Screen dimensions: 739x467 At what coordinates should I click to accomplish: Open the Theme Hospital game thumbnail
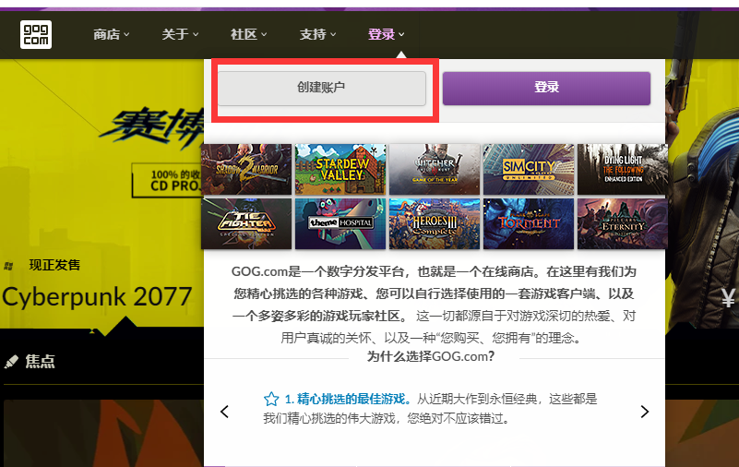click(x=340, y=223)
